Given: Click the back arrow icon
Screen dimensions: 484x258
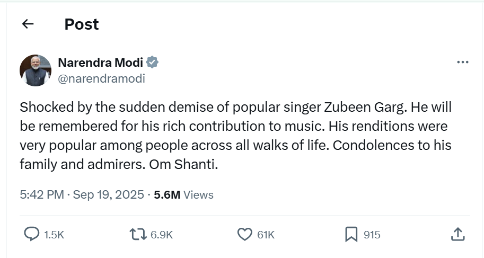Looking at the screenshot, I should coord(28,24).
